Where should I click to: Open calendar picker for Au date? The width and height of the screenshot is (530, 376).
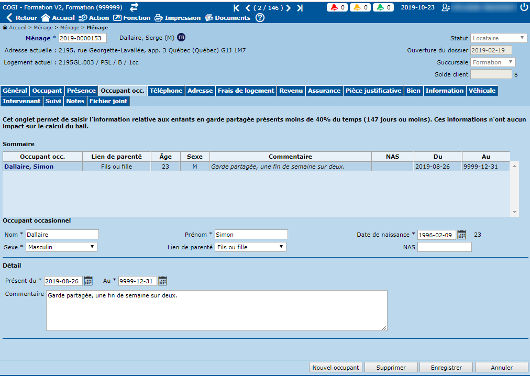[163, 281]
